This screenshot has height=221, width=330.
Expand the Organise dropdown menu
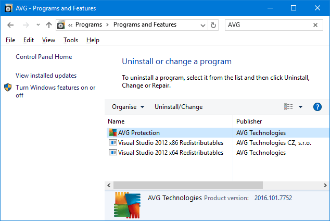[x=128, y=107]
